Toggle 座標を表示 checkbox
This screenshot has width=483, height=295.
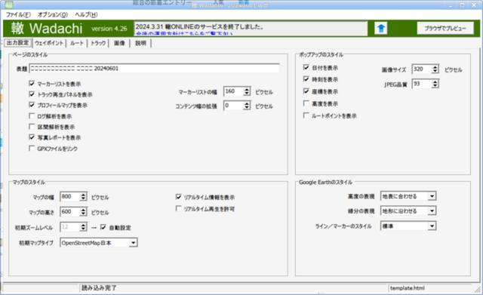pyautogui.click(x=306, y=91)
